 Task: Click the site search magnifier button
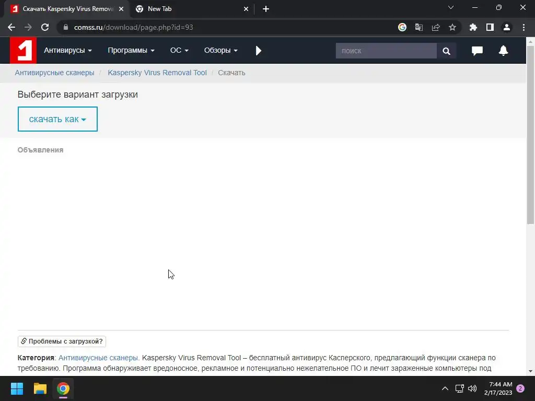coord(446,51)
